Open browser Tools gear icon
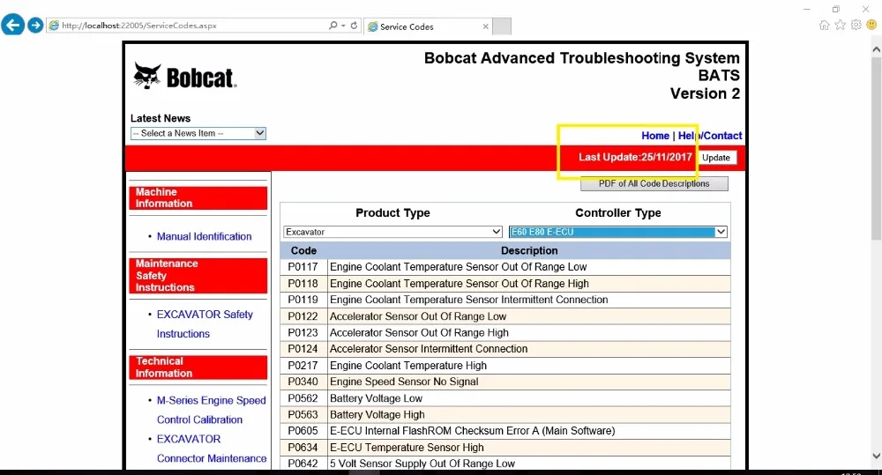The height and width of the screenshot is (475, 882). (x=856, y=25)
